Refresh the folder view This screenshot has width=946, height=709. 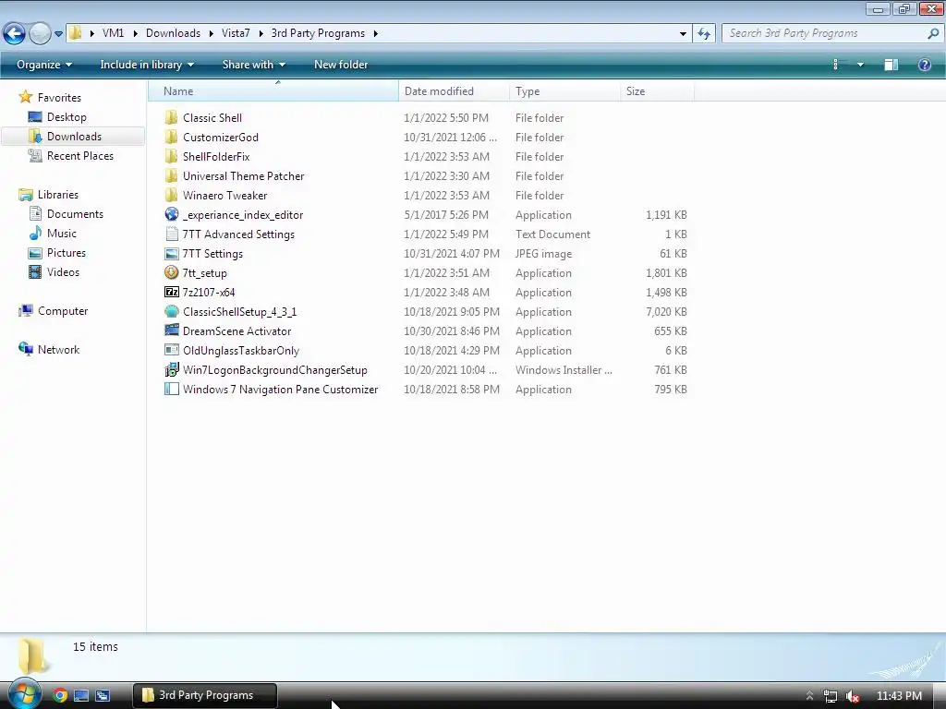coord(704,33)
